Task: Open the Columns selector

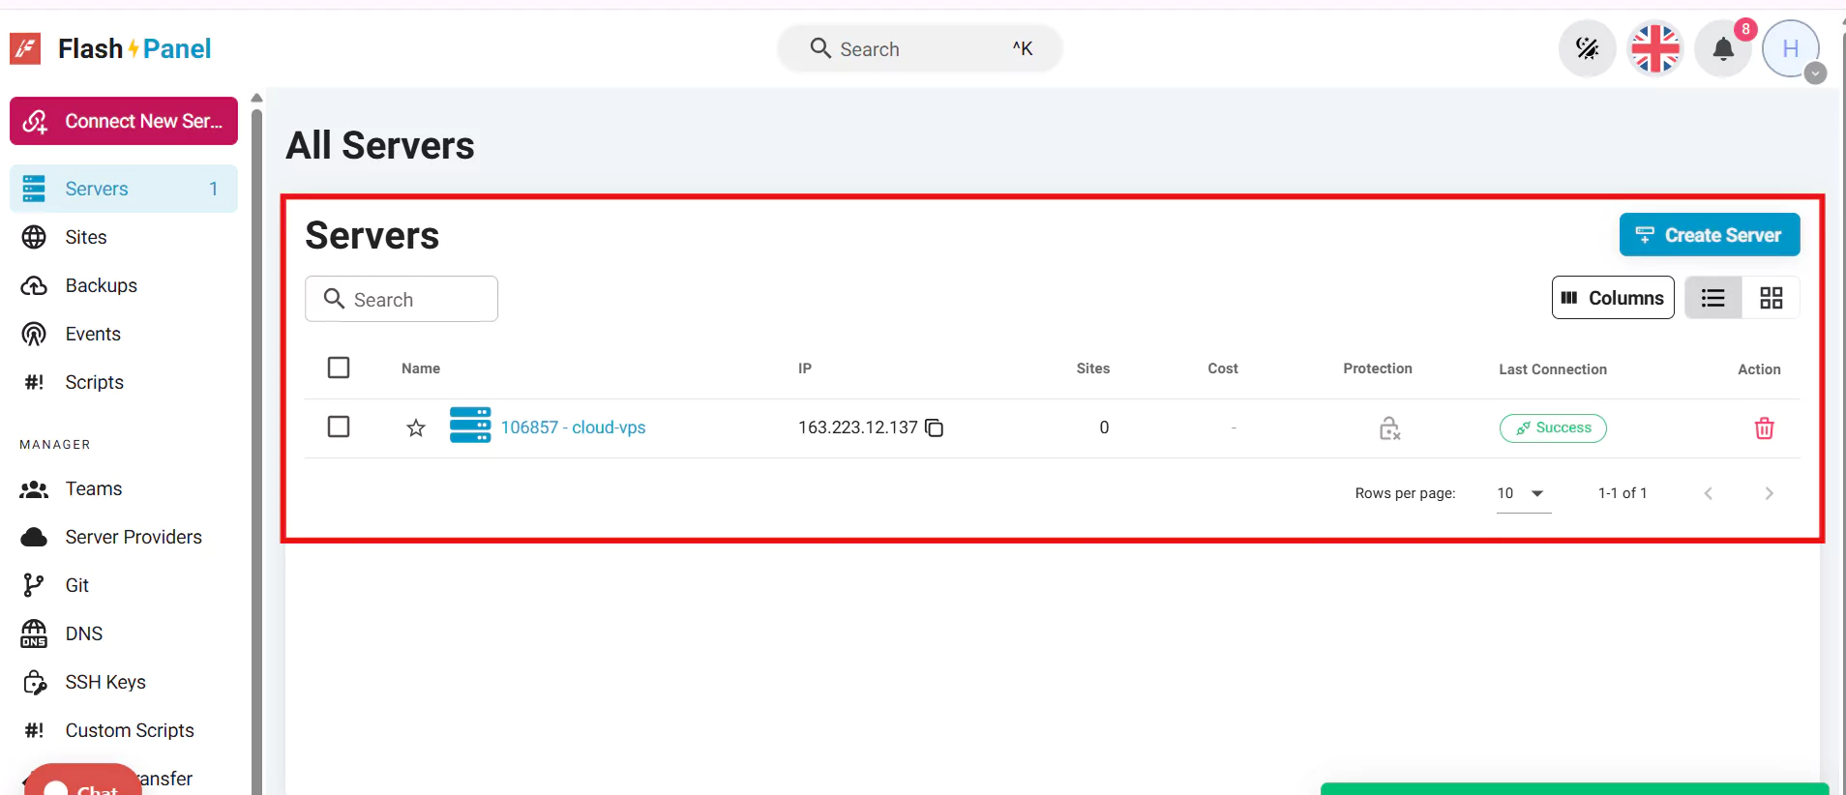Action: click(1613, 298)
